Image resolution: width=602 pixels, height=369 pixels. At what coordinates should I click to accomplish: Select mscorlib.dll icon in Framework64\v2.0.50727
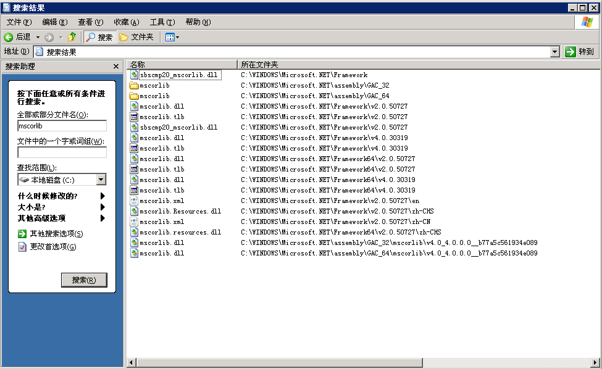pyautogui.click(x=134, y=159)
